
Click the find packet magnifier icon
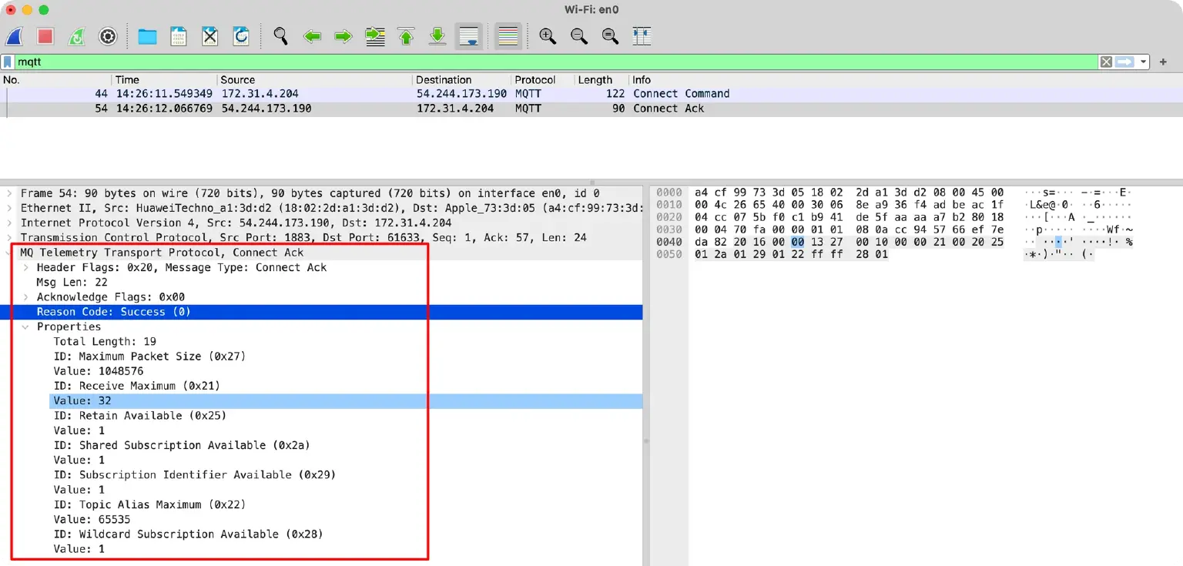click(280, 36)
